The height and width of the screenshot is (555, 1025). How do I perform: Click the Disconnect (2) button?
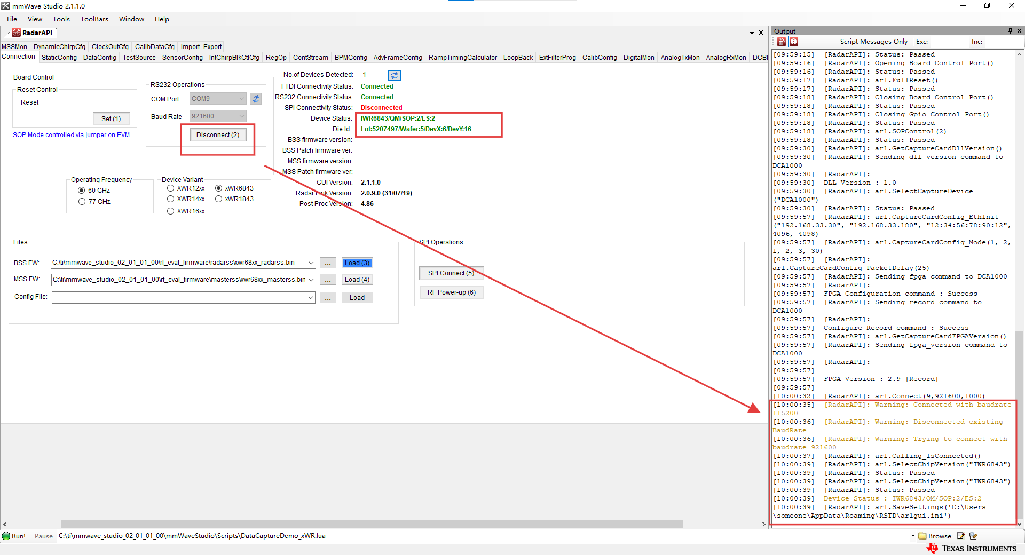click(218, 135)
